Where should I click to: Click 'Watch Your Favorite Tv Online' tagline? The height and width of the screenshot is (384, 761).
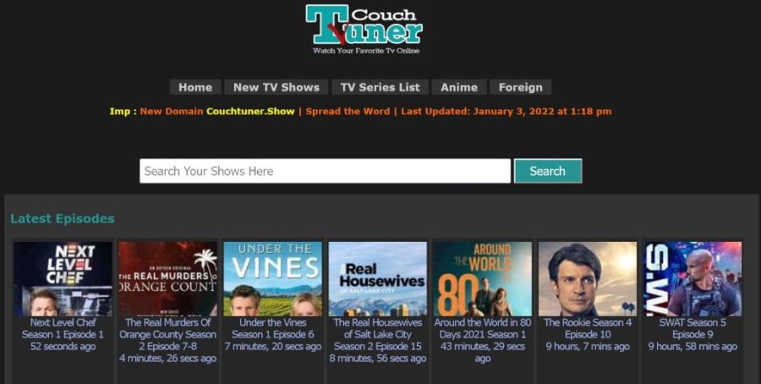(366, 51)
